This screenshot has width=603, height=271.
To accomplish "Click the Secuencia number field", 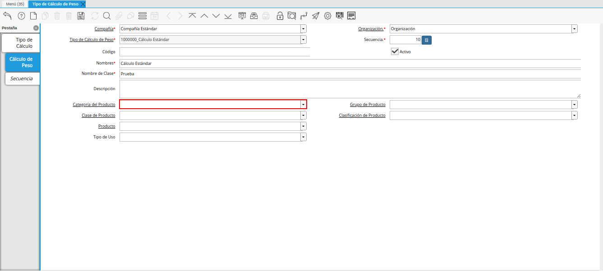I will coord(405,40).
